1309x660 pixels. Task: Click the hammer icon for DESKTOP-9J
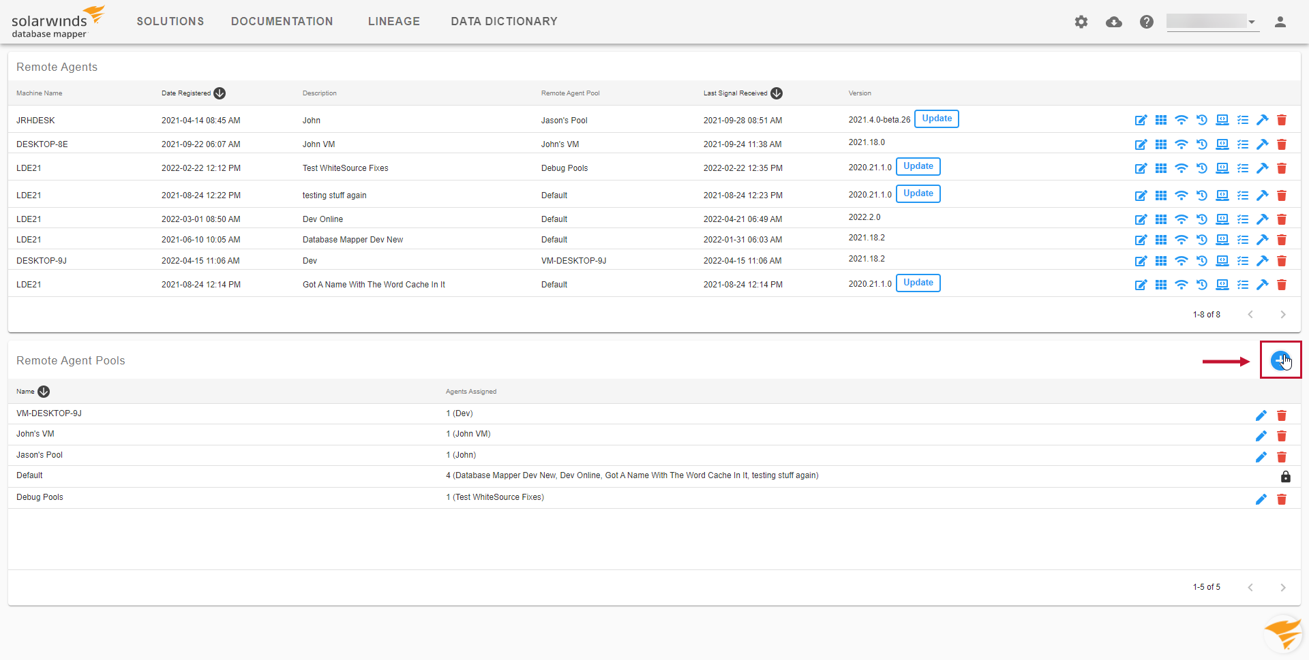pos(1263,261)
